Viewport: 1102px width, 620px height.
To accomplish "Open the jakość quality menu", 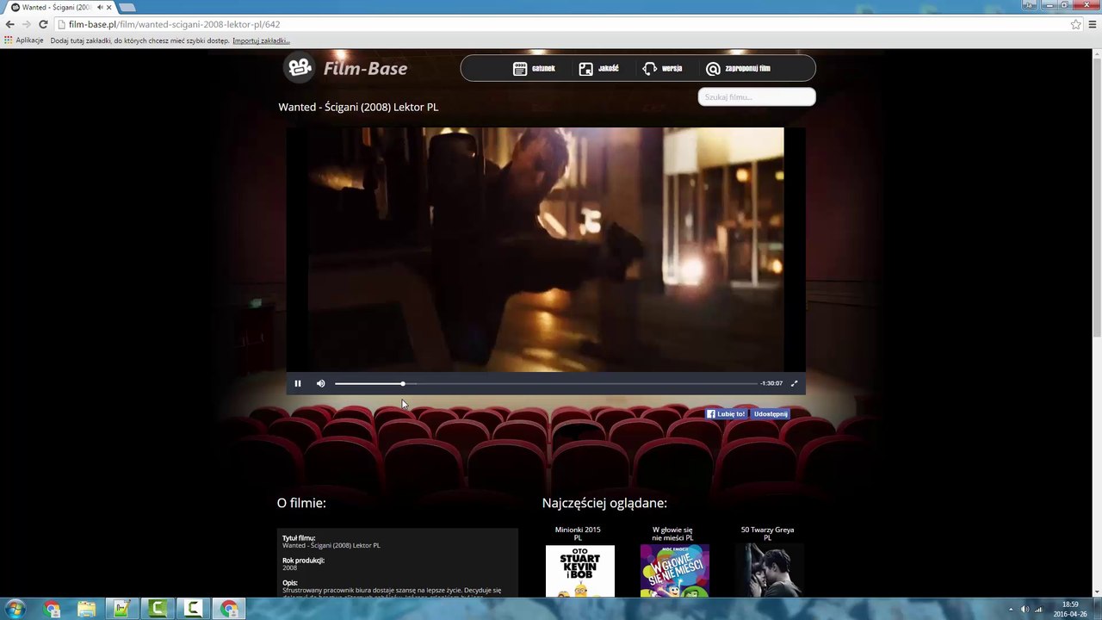I will pos(598,68).
